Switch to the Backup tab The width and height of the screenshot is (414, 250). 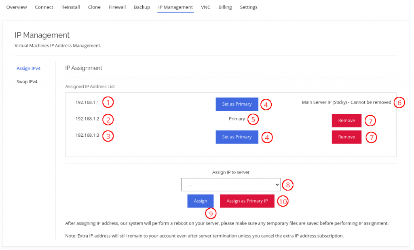(x=142, y=7)
